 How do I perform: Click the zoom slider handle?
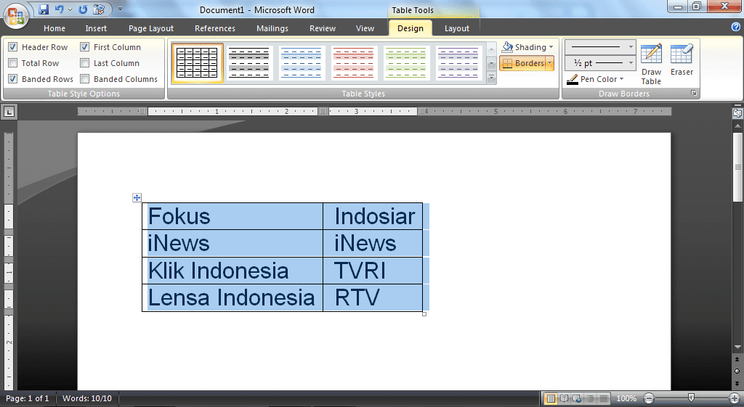pyautogui.click(x=692, y=398)
